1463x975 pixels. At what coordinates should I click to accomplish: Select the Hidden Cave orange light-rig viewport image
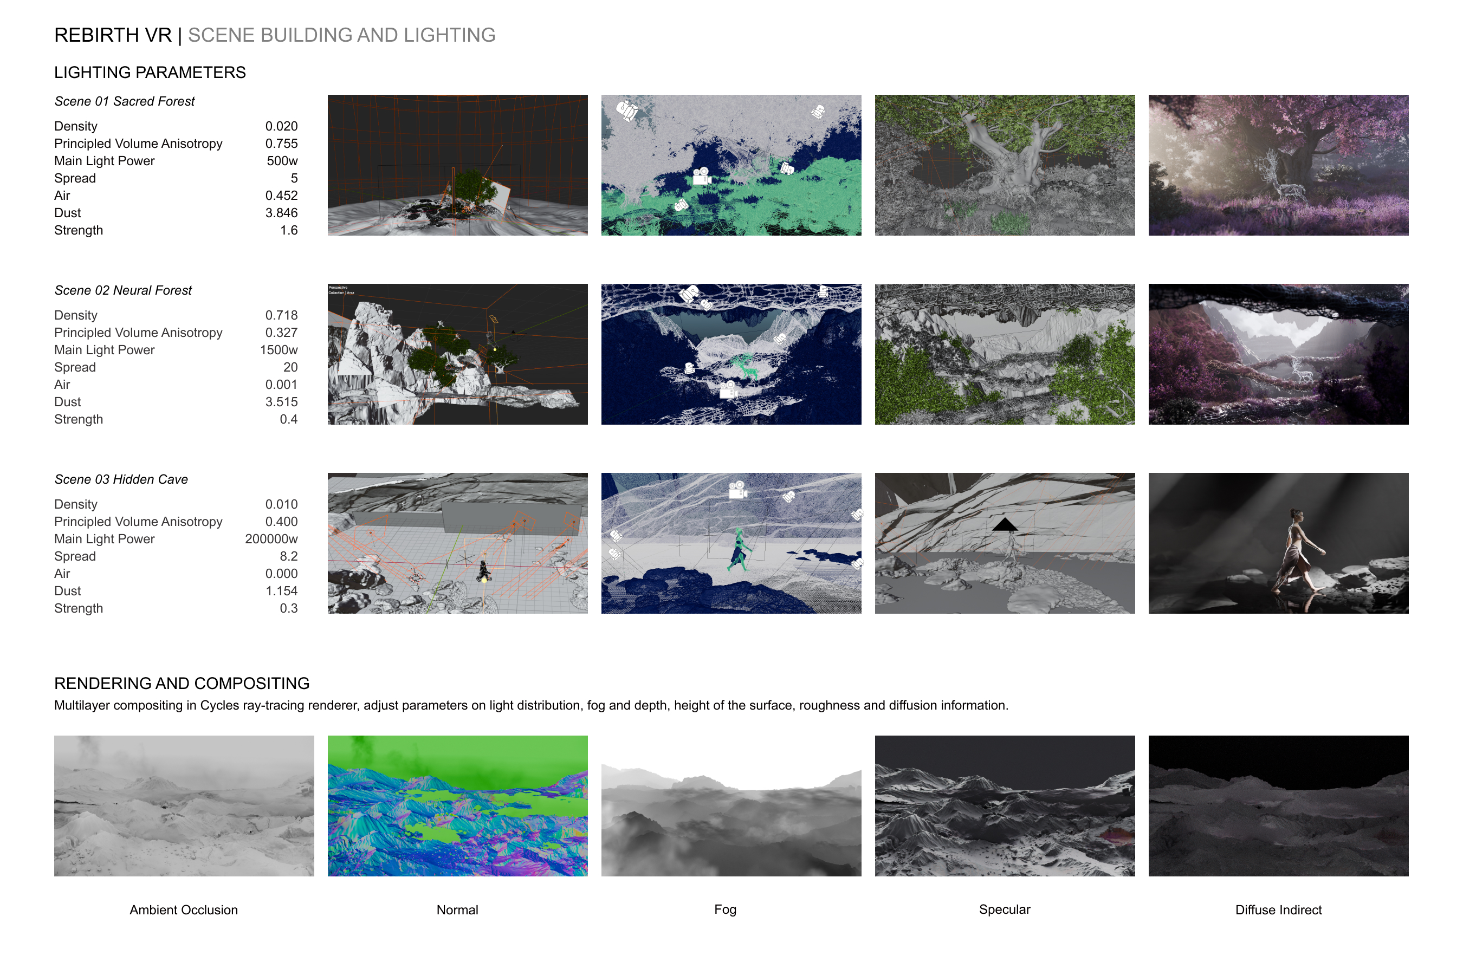click(x=458, y=543)
